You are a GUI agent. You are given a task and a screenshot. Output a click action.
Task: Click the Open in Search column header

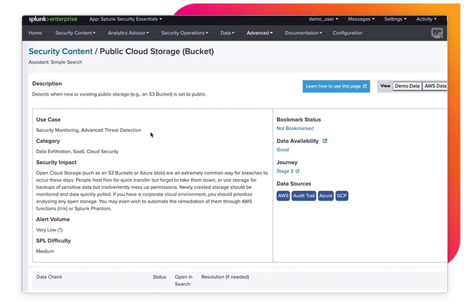(183, 280)
